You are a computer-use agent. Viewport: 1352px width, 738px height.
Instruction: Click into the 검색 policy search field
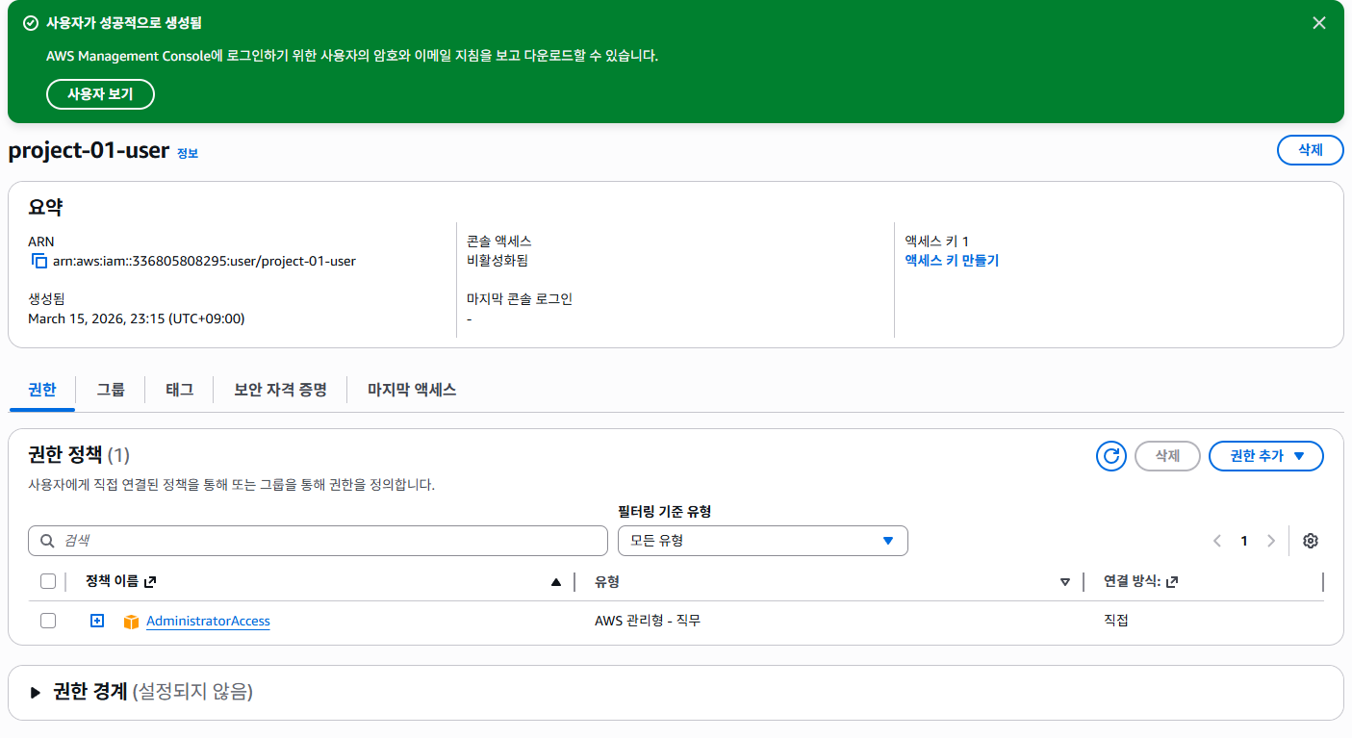pos(319,541)
